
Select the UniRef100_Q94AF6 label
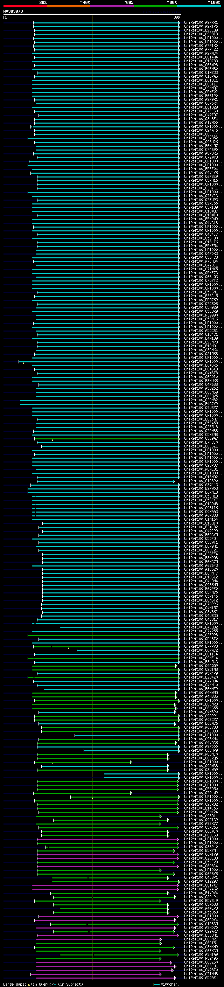click(201, 130)
